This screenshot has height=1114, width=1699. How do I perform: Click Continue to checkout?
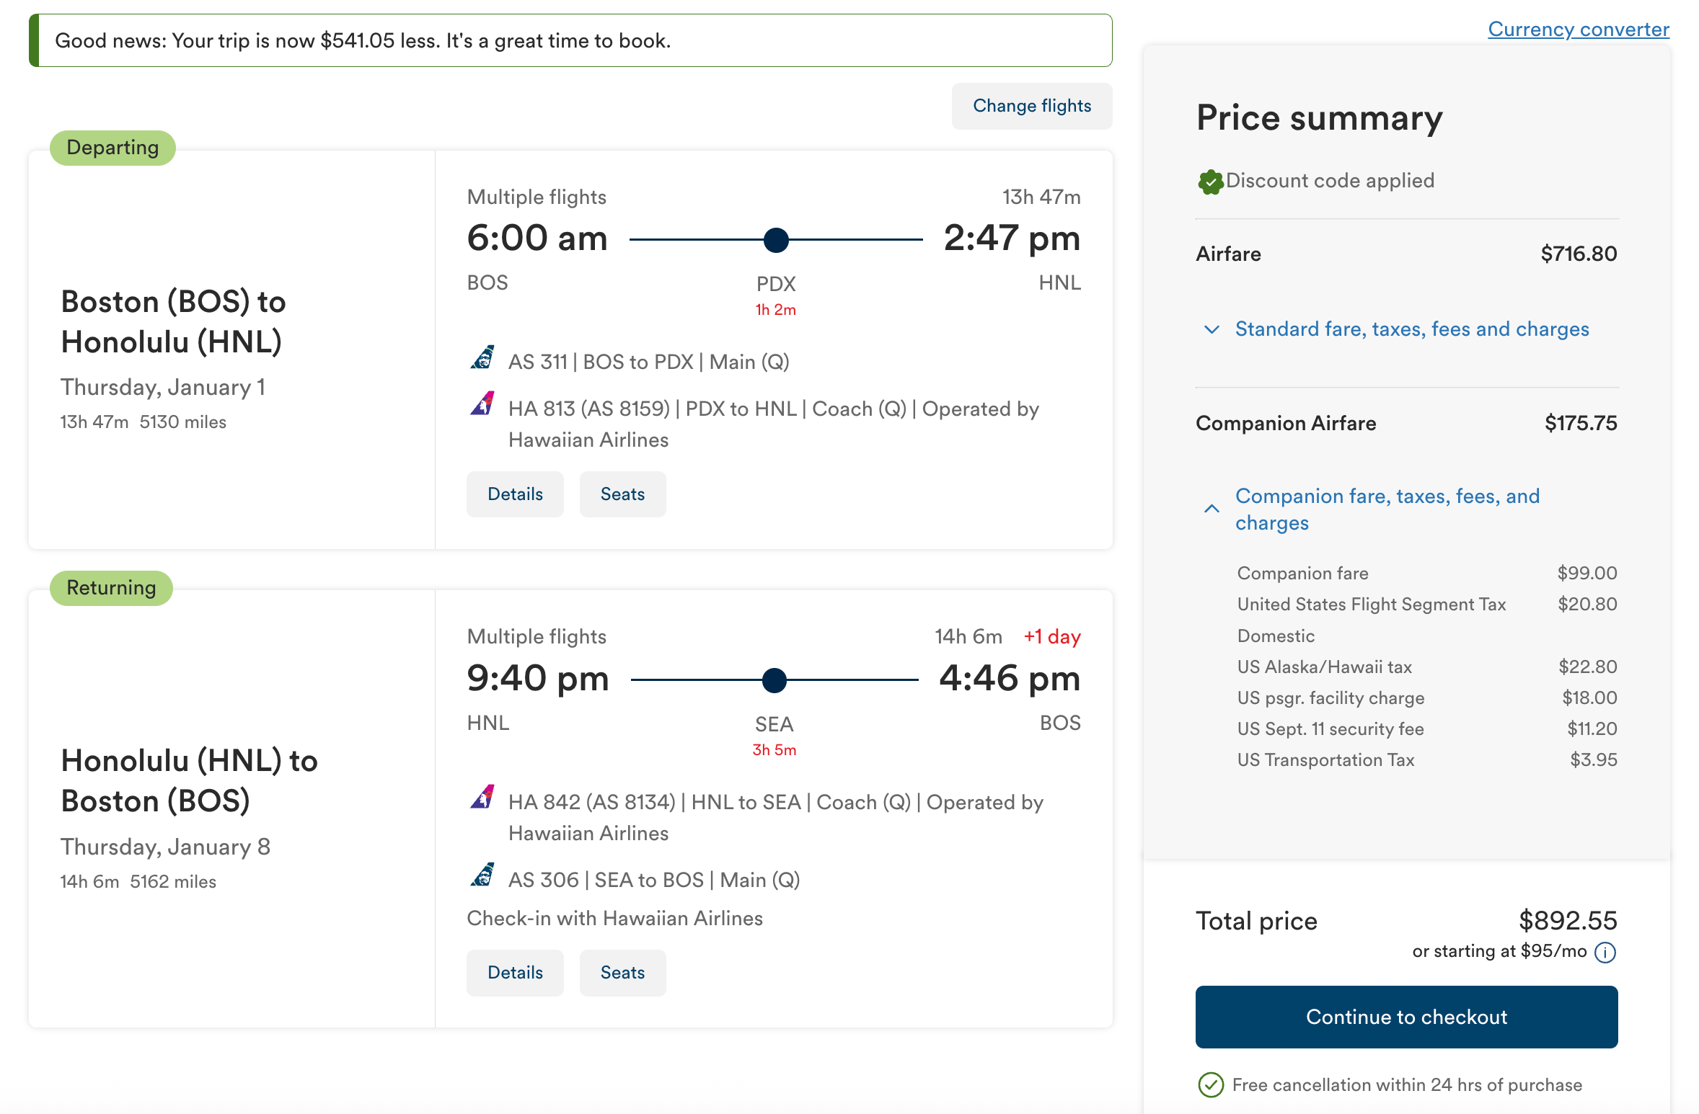point(1406,1017)
